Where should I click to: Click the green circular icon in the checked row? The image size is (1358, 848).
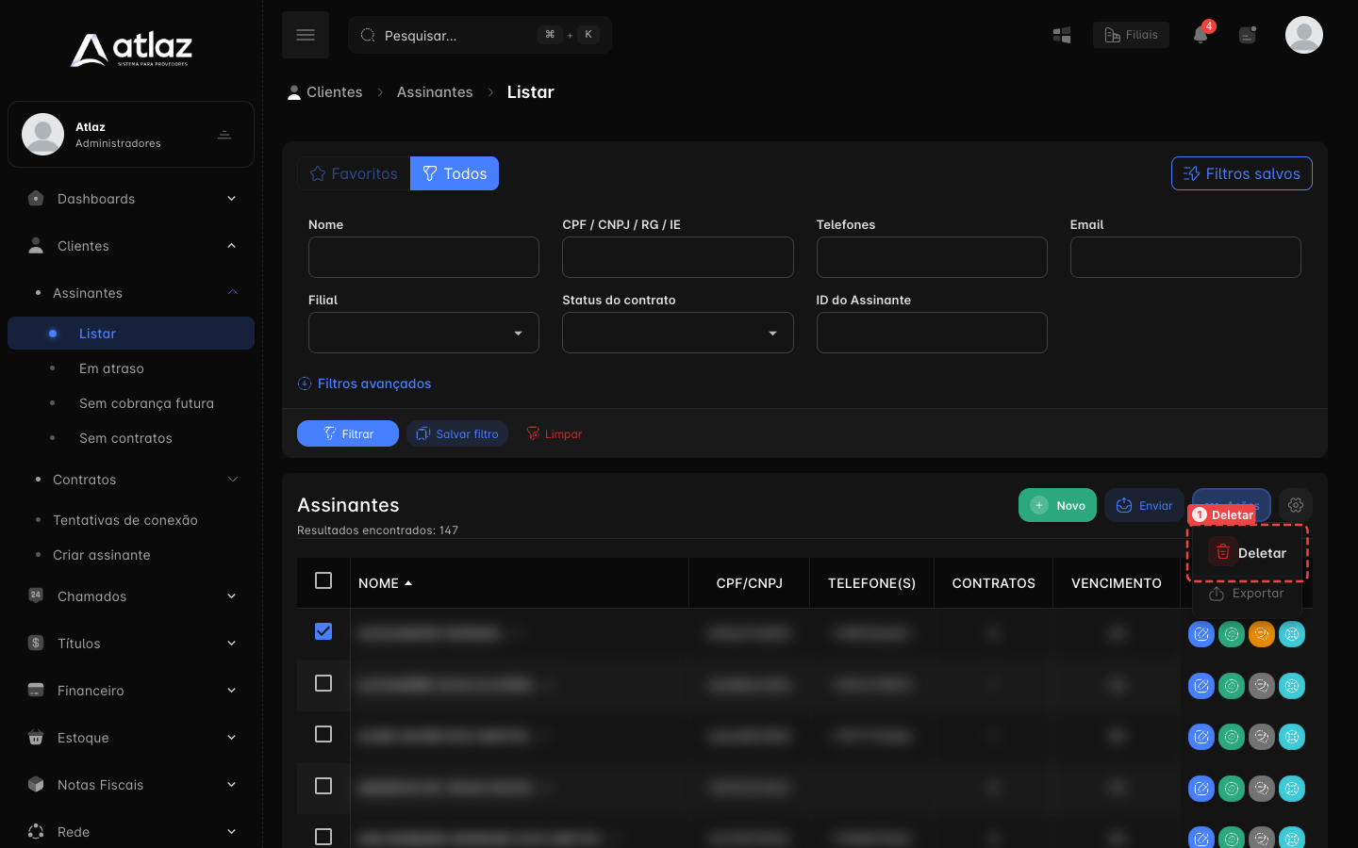coord(1232,634)
